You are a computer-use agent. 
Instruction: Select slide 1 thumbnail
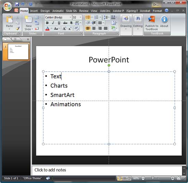(x=18, y=52)
